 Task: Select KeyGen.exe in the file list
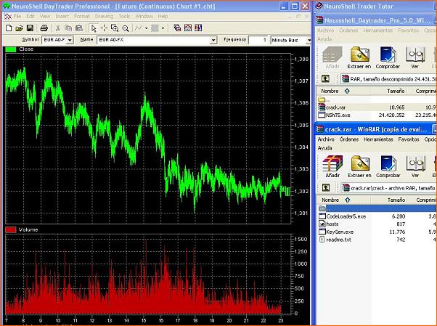point(340,232)
